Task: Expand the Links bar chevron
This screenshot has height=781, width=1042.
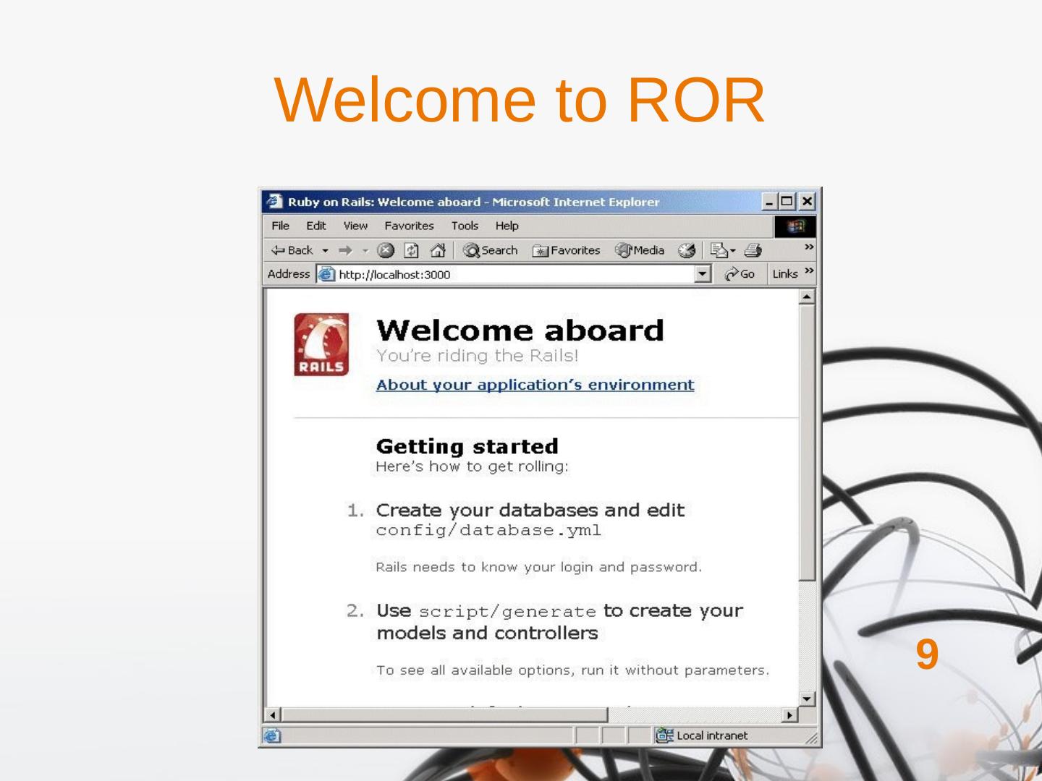Action: point(809,270)
